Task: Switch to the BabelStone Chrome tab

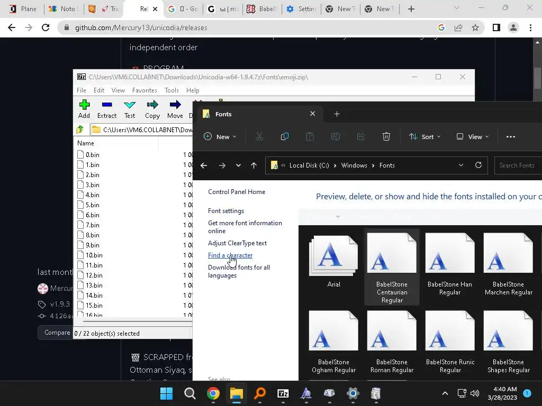Action: 262,9
